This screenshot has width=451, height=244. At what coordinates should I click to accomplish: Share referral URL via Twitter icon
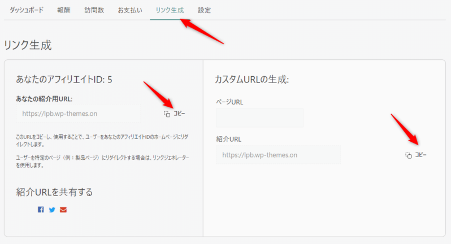(x=52, y=210)
